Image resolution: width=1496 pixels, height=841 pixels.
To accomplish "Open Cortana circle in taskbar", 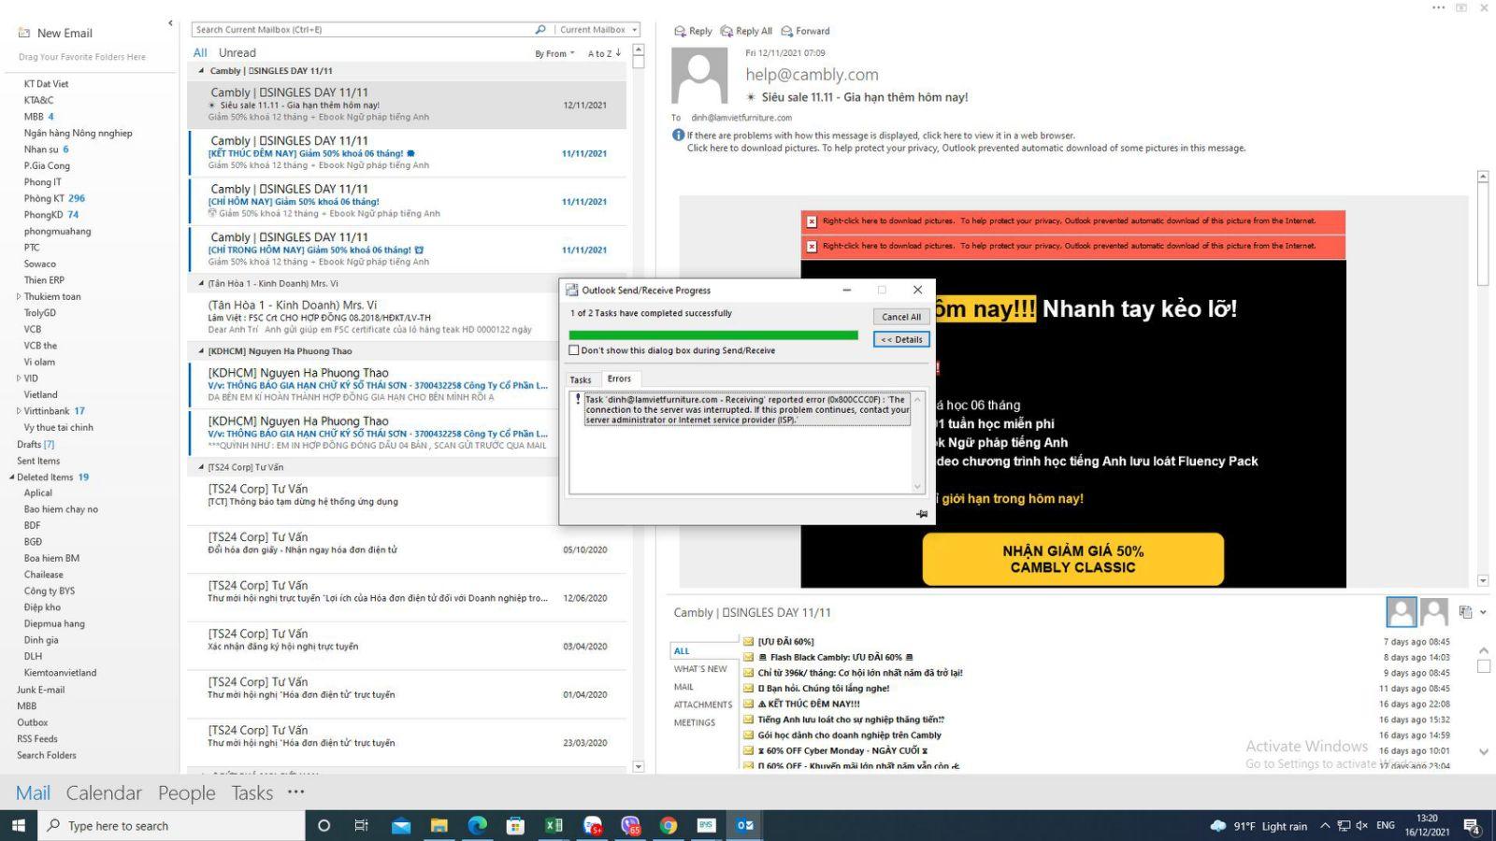I will click(324, 825).
